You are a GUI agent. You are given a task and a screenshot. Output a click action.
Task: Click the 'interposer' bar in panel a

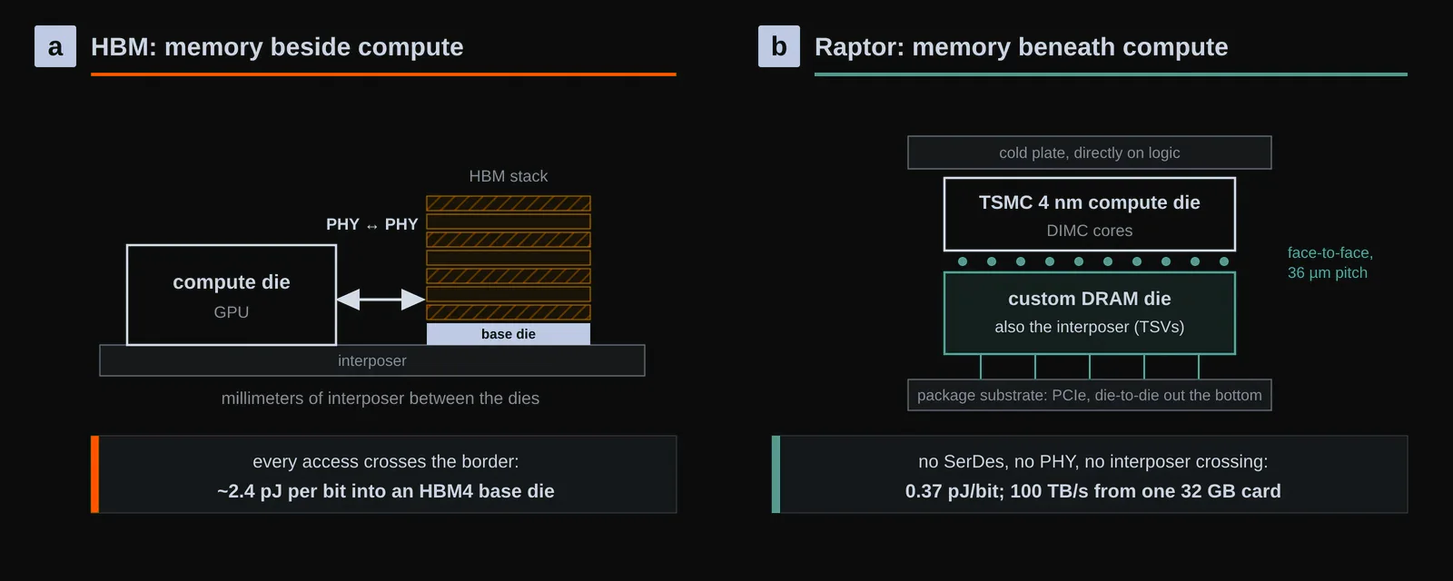click(x=372, y=360)
